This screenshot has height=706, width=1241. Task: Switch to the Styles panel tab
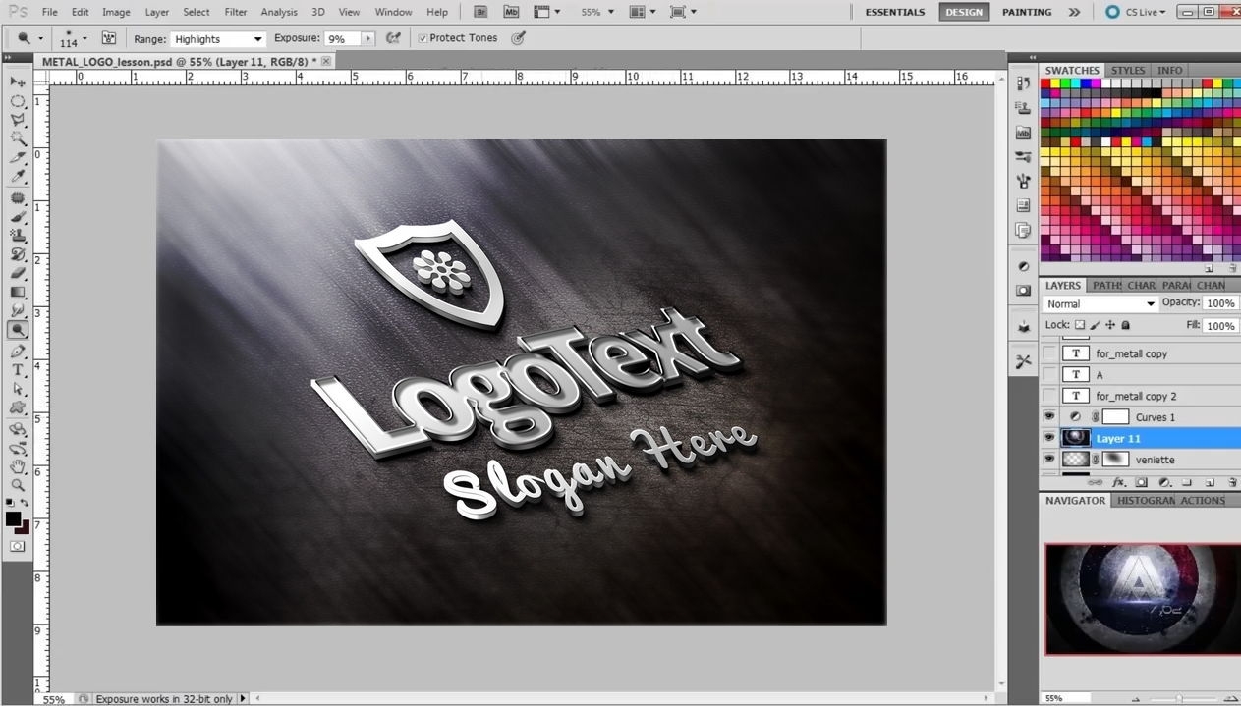tap(1128, 70)
